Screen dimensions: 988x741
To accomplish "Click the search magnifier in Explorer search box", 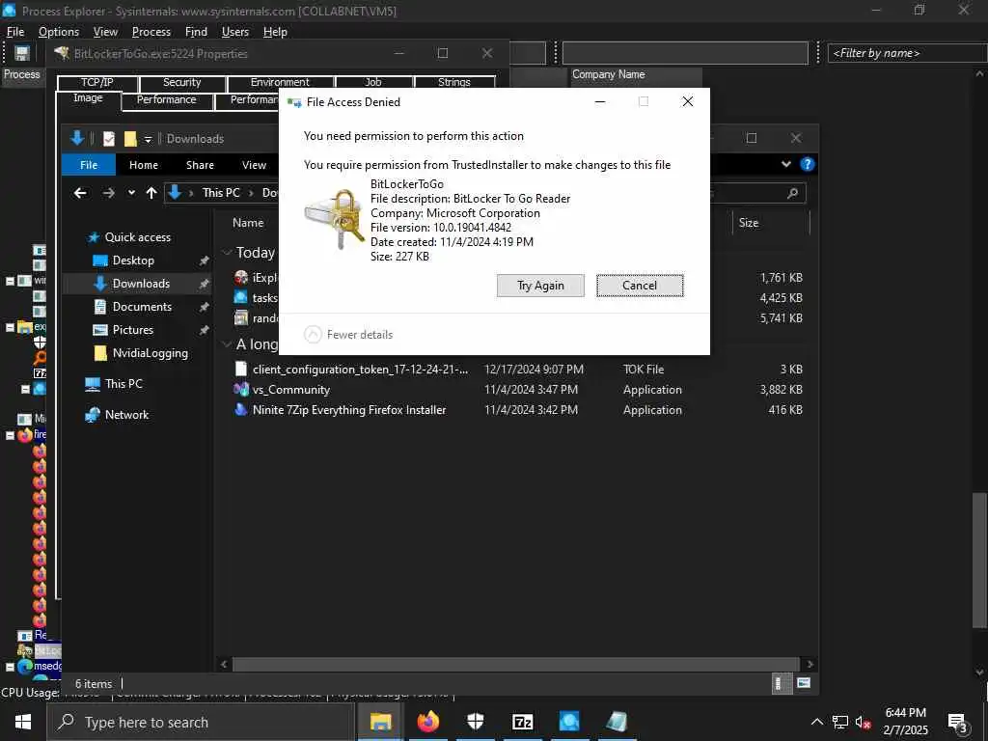I will pos(793,193).
